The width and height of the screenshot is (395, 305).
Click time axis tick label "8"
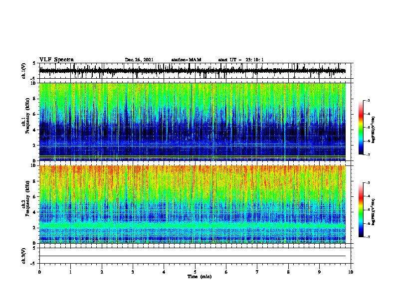(x=288, y=272)
